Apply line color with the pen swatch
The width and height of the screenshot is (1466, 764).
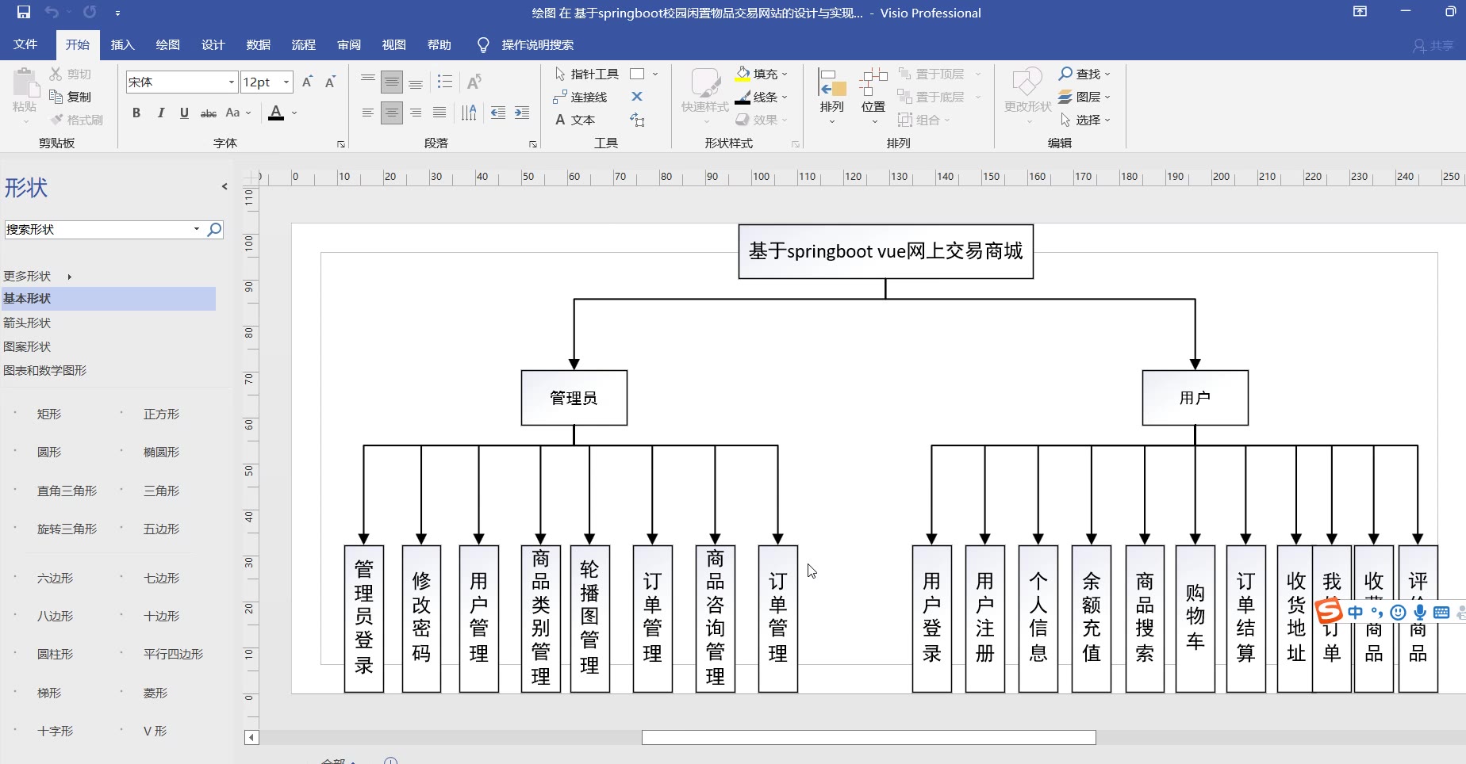click(x=743, y=97)
